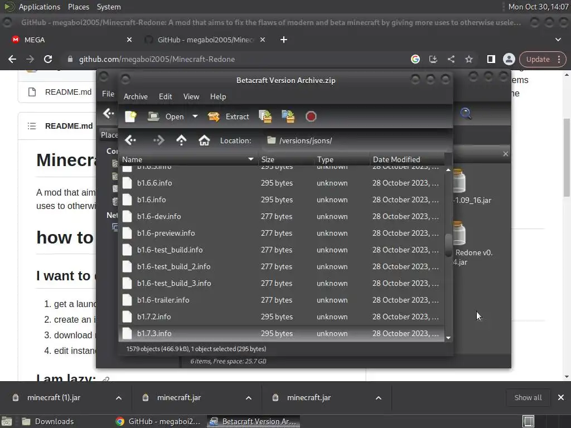The height and width of the screenshot is (428, 571).
Task: Sort by the Size column header
Action: click(286, 159)
